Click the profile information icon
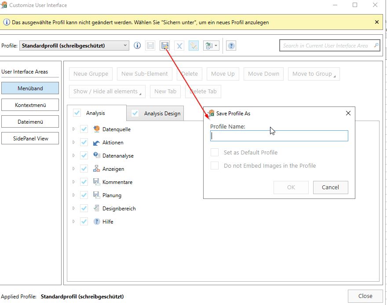Viewport: 387px width, 305px height. 137,45
